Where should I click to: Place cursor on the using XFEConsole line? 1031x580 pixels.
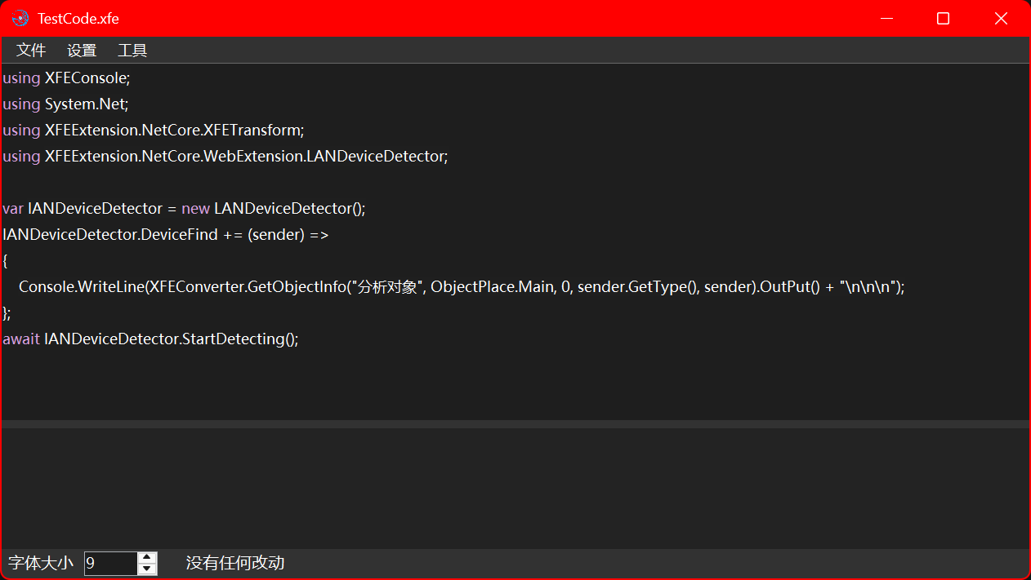click(65, 77)
